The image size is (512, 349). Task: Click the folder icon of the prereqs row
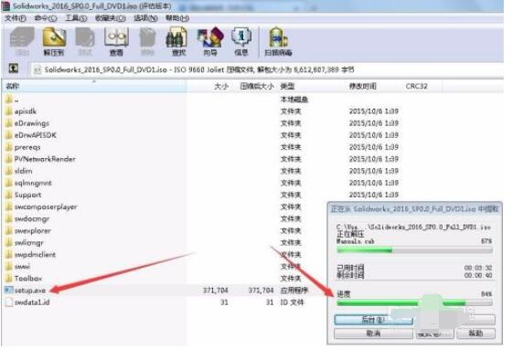[x=9, y=147]
